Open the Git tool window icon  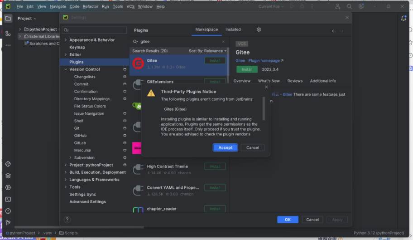(x=8, y=223)
